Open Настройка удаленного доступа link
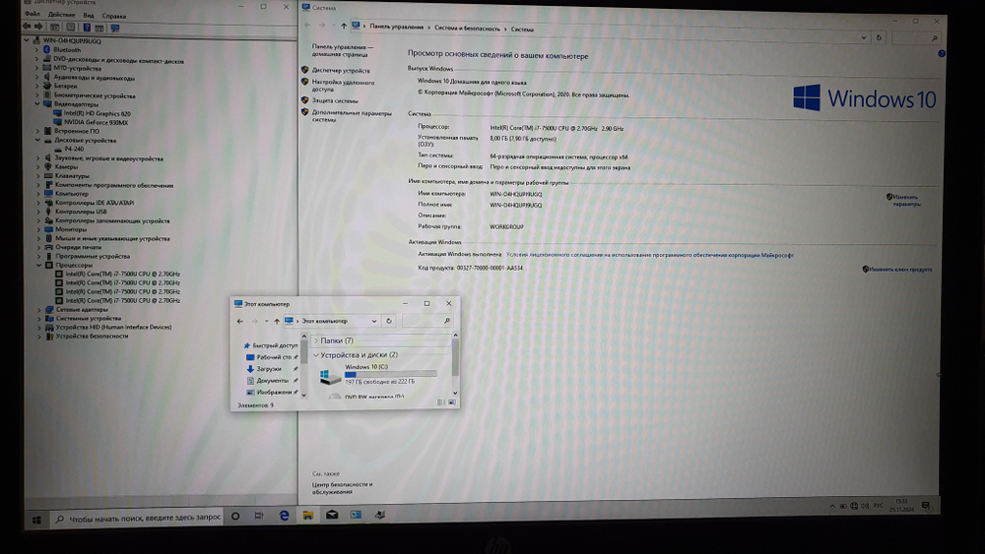Screen dimensions: 985x554 pyautogui.click(x=343, y=86)
